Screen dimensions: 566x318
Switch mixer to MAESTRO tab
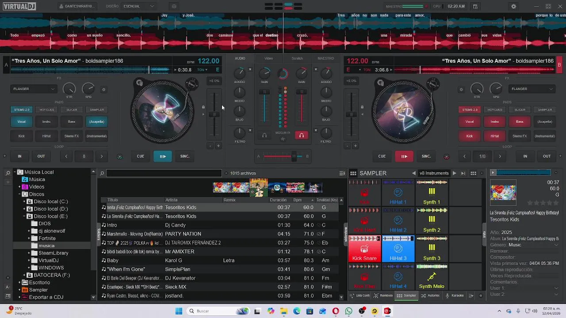point(326,58)
